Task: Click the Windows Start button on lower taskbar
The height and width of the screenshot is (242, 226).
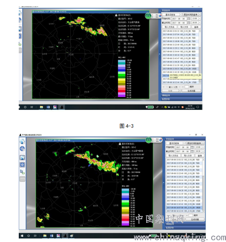Action: [22, 236]
